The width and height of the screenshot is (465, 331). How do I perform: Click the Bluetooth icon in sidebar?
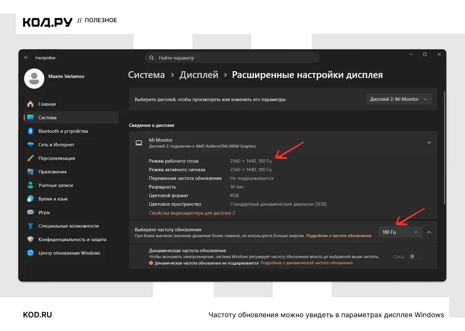[x=30, y=131]
